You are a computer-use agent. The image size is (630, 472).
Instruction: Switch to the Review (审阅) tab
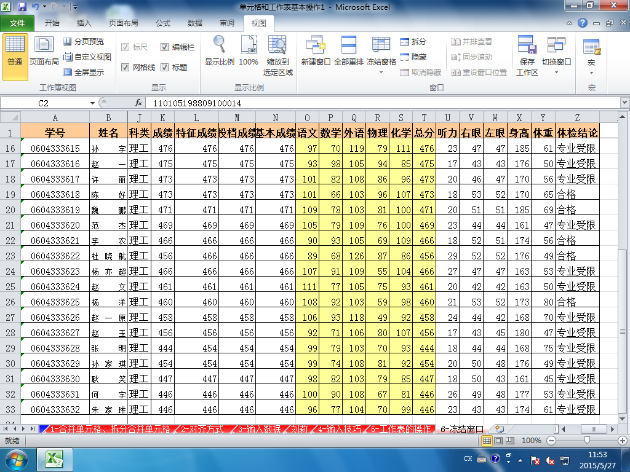coord(227,23)
